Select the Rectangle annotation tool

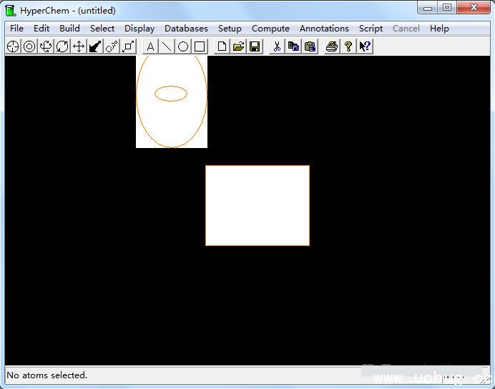click(200, 46)
